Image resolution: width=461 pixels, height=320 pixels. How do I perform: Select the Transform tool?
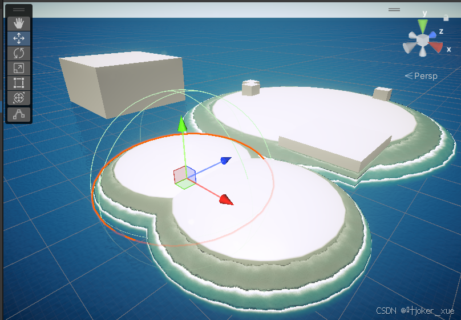tap(19, 98)
